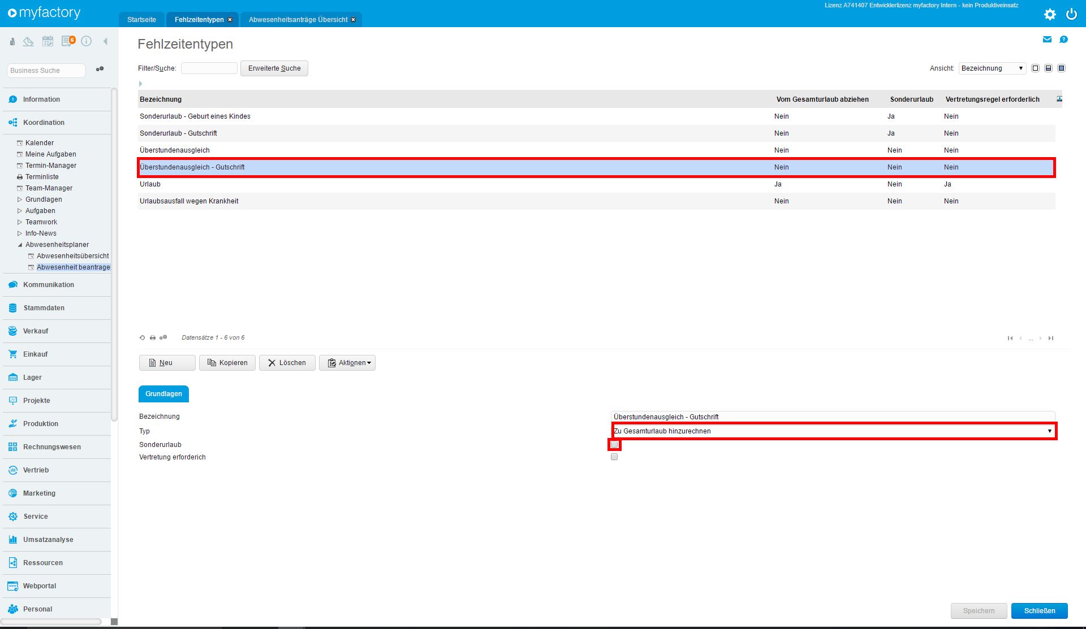Viewport: 1086px width, 629px height.
Task: Toggle the Vertretung erforderlich checkbox
Action: [614, 457]
